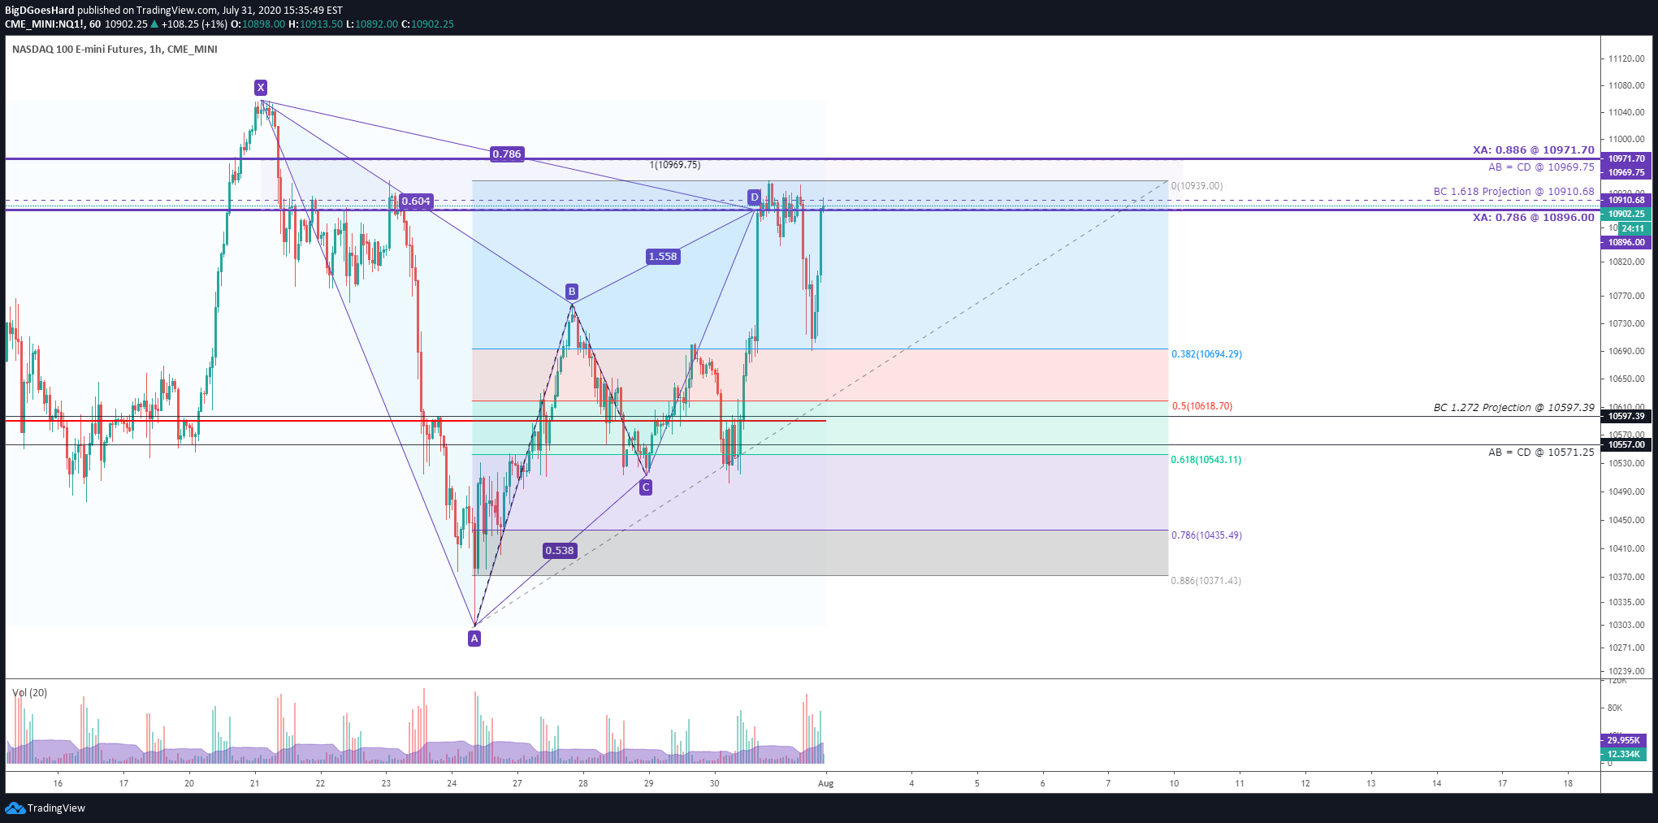Viewport: 1658px width, 823px height.
Task: Click the 10910.68 price axis tag
Action: (x=1626, y=201)
